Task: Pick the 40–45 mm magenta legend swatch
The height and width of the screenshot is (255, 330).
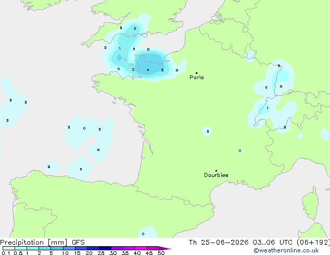Action: (141, 248)
